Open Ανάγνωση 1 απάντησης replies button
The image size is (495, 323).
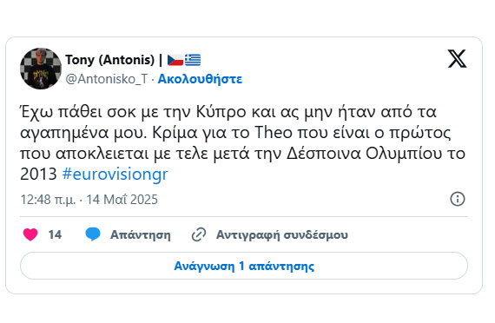click(x=244, y=266)
